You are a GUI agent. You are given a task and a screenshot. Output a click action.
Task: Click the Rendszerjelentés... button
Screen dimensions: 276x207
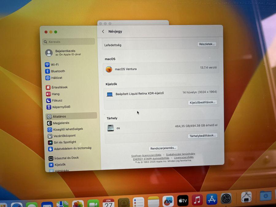(x=163, y=148)
